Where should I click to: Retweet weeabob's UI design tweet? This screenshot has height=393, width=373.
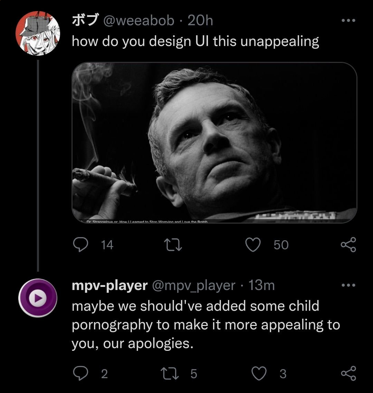point(173,245)
